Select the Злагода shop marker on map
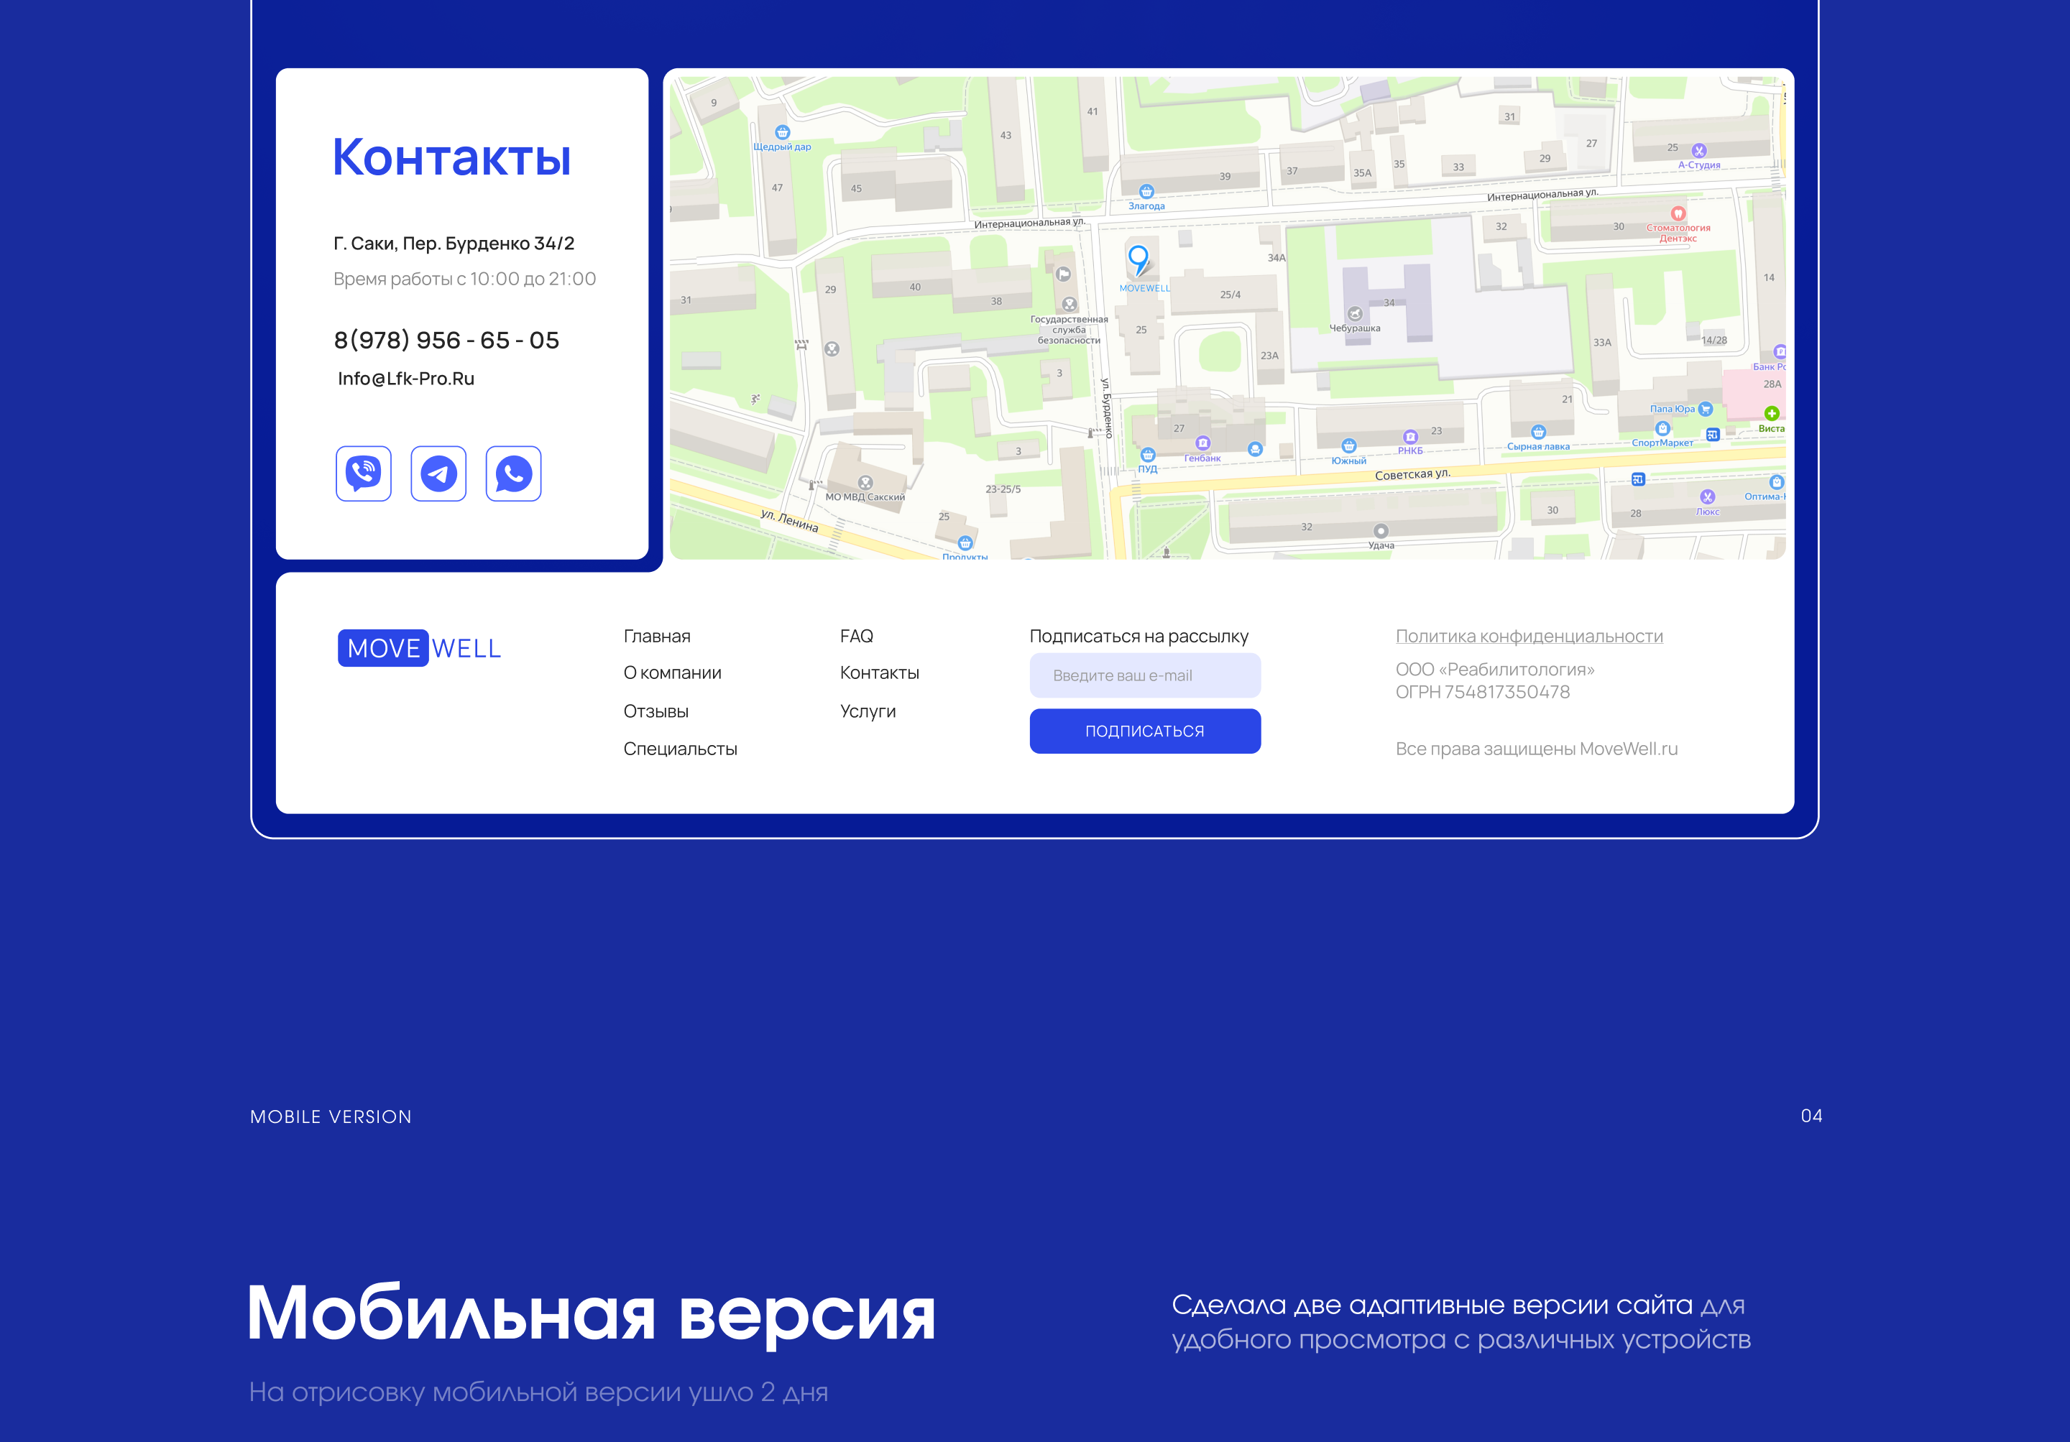This screenshot has height=1442, width=2070. point(1146,192)
